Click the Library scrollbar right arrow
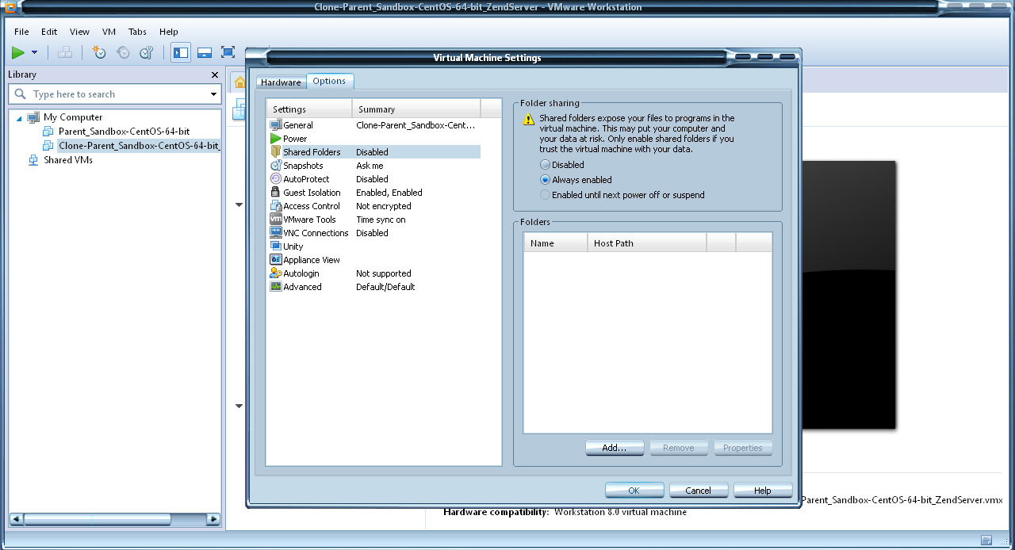 [213, 520]
